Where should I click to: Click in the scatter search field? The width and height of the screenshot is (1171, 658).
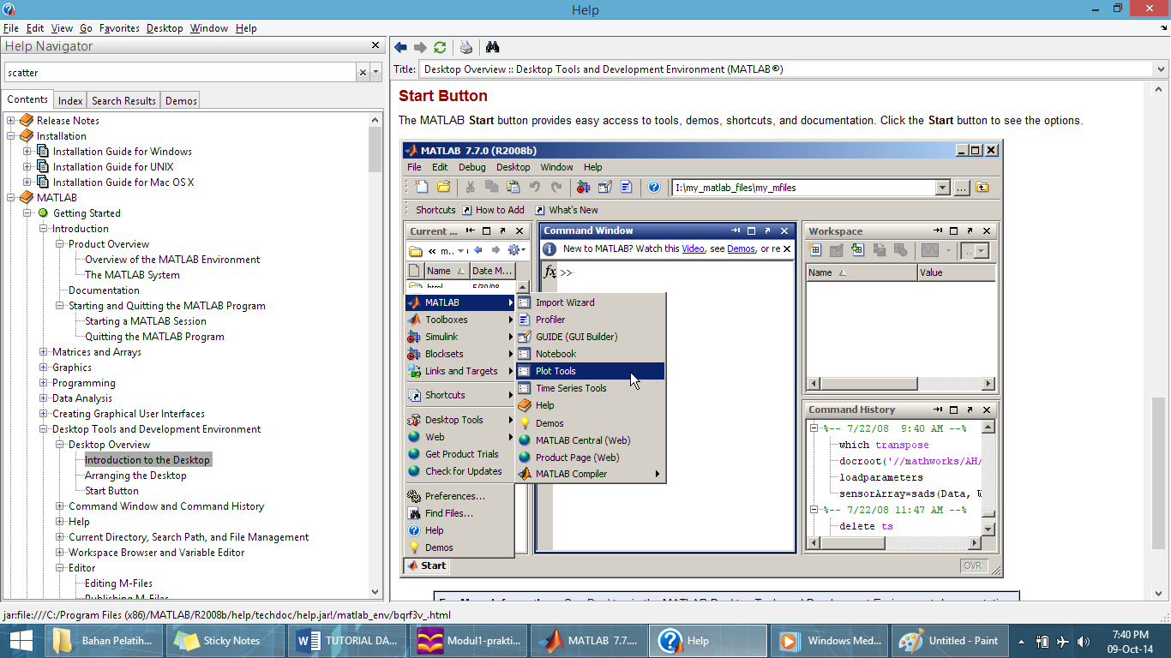180,73
